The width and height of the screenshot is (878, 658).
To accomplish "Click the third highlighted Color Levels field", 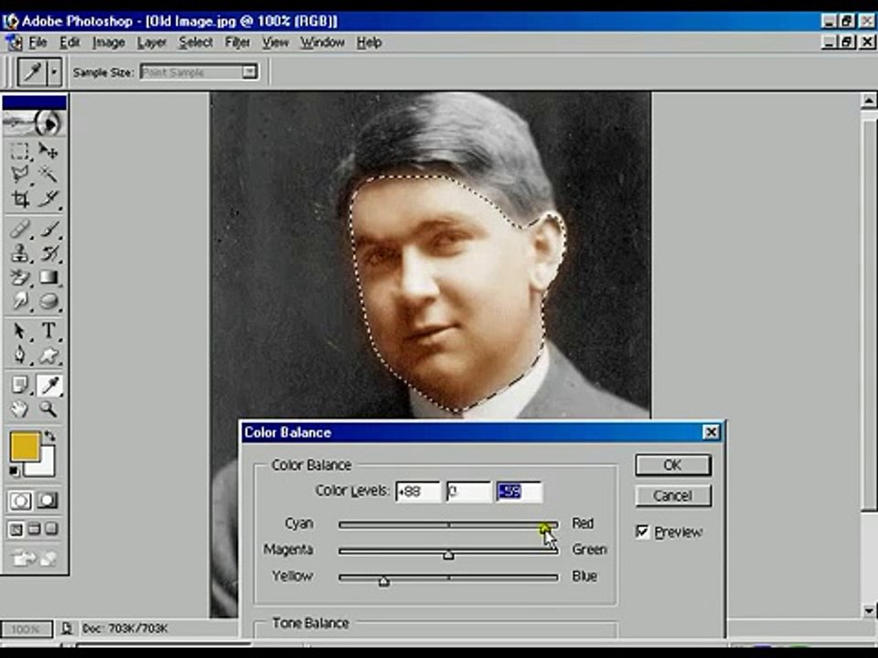I will click(x=519, y=492).
